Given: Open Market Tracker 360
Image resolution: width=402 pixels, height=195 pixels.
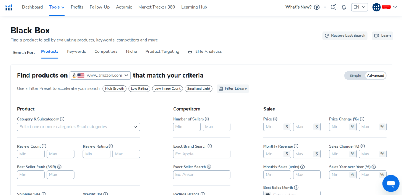Looking at the screenshot, I should pyautogui.click(x=157, y=7).
